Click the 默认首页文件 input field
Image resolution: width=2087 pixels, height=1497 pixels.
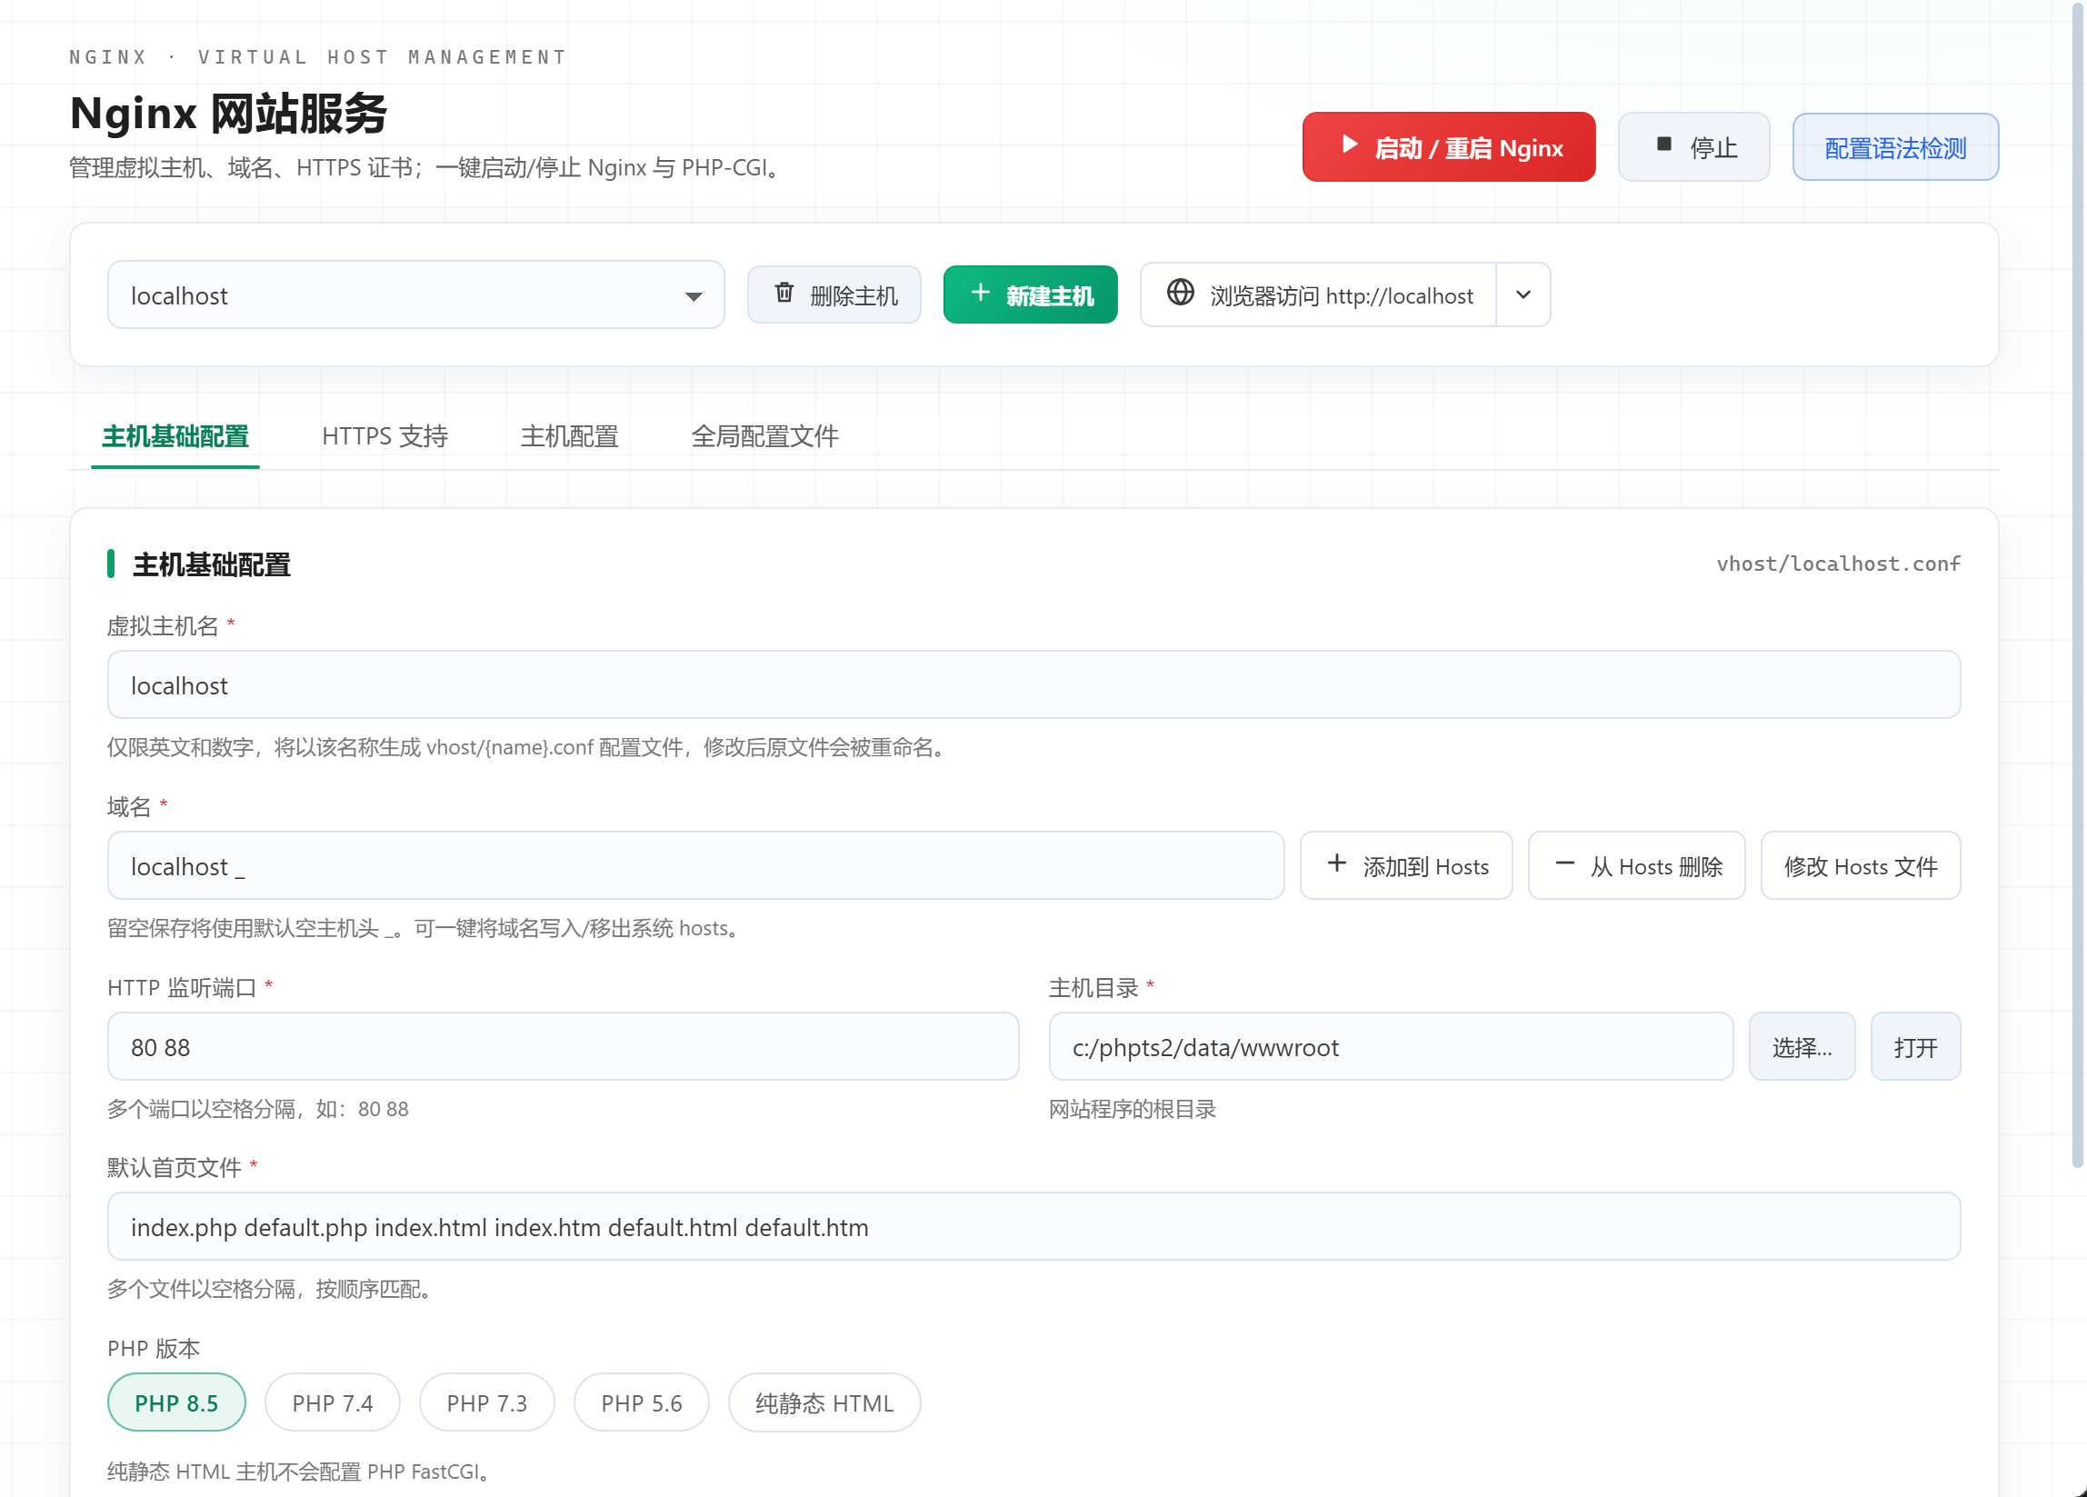coord(1034,1226)
